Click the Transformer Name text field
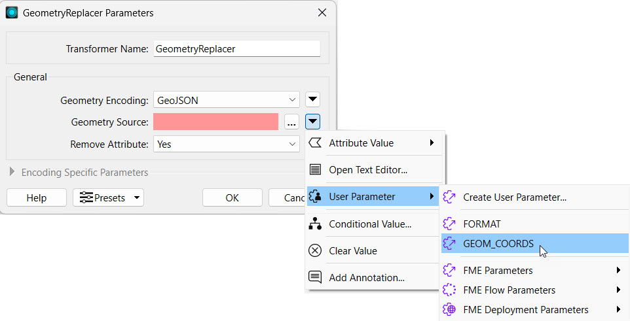This screenshot has height=321, width=630. 236,49
